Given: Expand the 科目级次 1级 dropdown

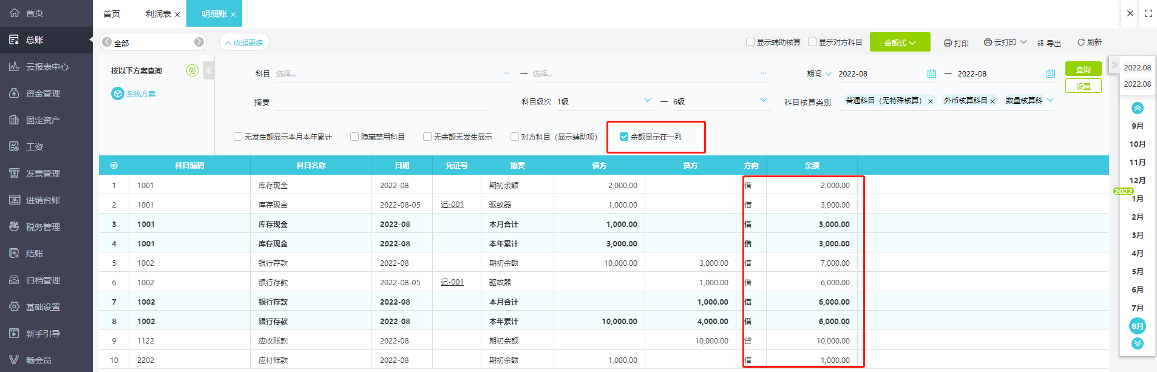Looking at the screenshot, I should click(x=647, y=101).
